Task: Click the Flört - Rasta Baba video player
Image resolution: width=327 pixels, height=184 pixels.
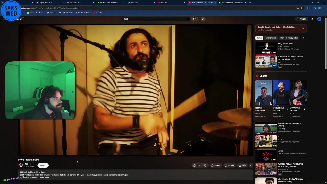Action: tap(136, 90)
